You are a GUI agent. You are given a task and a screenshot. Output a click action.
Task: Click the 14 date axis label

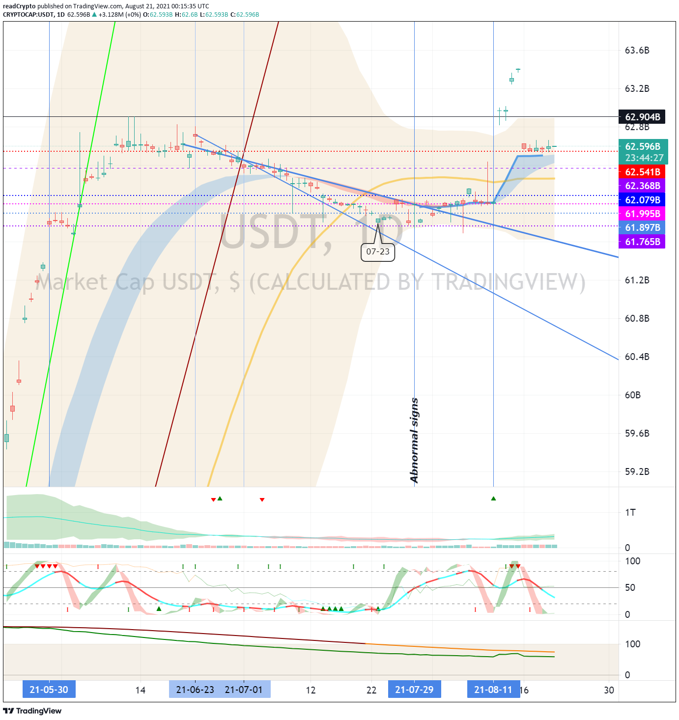tap(141, 690)
